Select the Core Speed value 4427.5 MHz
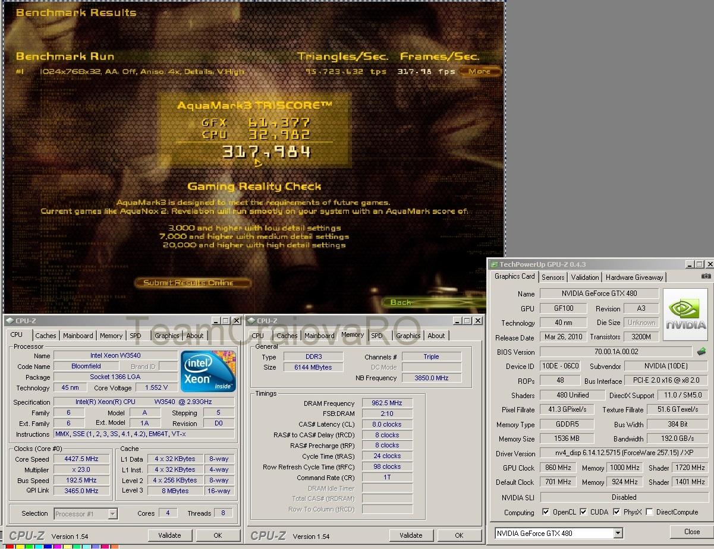Screen dimensions: 714x549 tap(81, 459)
